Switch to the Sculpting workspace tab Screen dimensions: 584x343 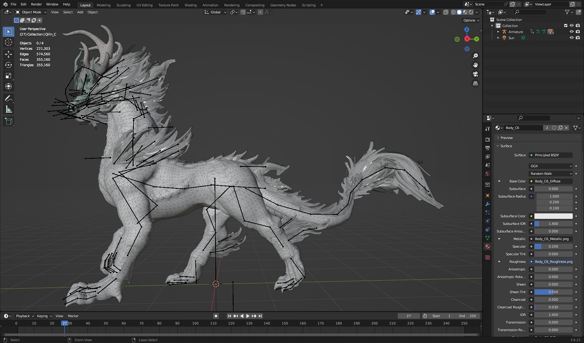tap(123, 5)
